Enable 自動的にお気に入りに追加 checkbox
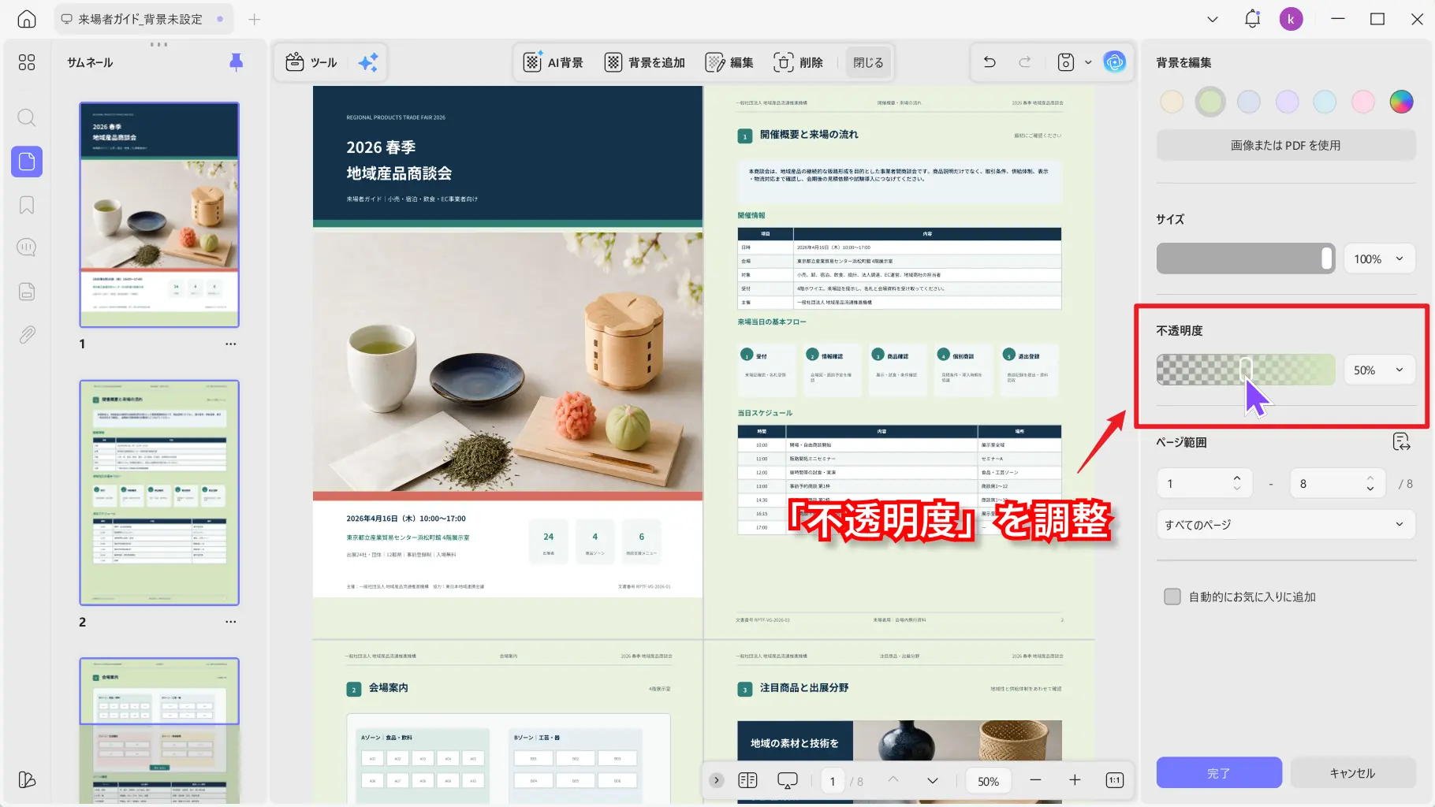The image size is (1435, 807). pyautogui.click(x=1172, y=597)
